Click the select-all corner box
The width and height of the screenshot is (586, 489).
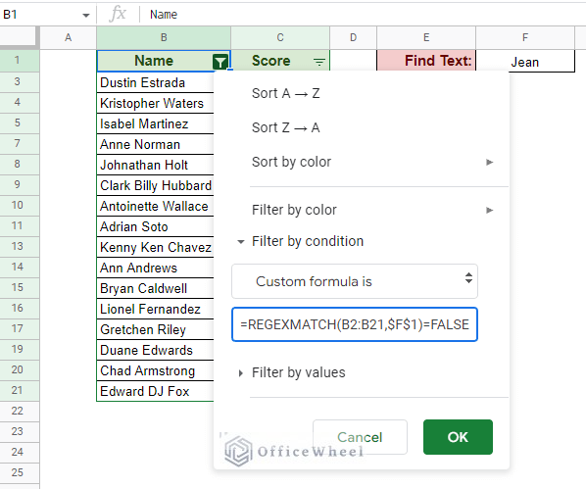coord(19,37)
